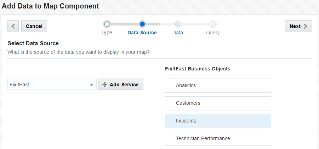The height and width of the screenshot is (149, 319).
Task: Jump to the Data step label
Action: click(x=178, y=33)
